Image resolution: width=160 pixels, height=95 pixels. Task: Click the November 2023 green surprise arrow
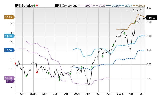coord(26,76)
